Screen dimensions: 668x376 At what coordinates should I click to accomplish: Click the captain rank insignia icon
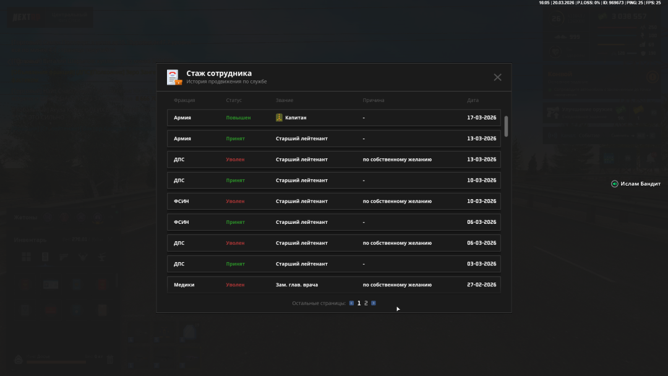click(279, 117)
